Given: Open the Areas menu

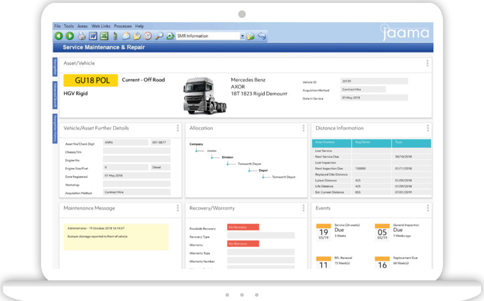Looking at the screenshot, I should coord(83,26).
